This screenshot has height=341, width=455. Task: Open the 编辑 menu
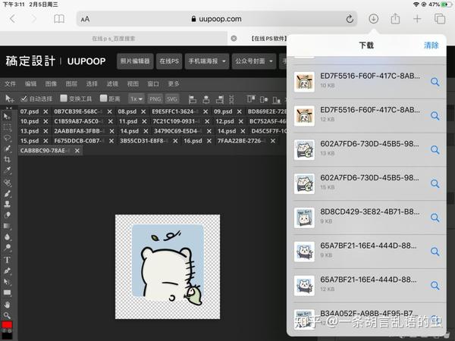pyautogui.click(x=30, y=84)
